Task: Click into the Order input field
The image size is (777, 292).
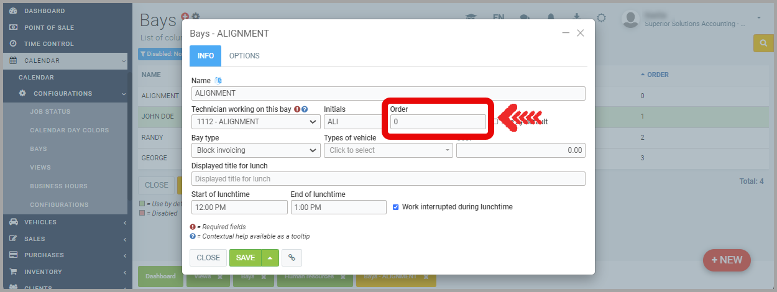Action: pos(438,122)
